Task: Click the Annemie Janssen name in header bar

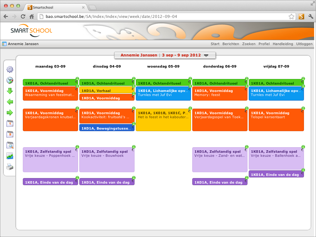Action: (x=23, y=44)
